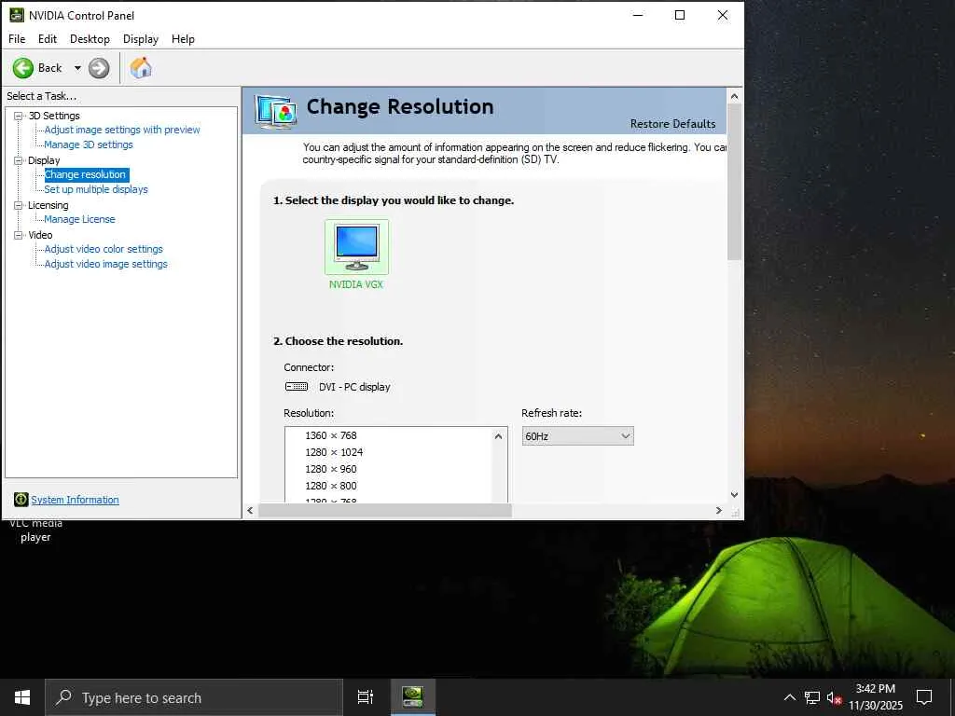Open Set up multiple displays
This screenshot has height=716, width=955.
(96, 189)
